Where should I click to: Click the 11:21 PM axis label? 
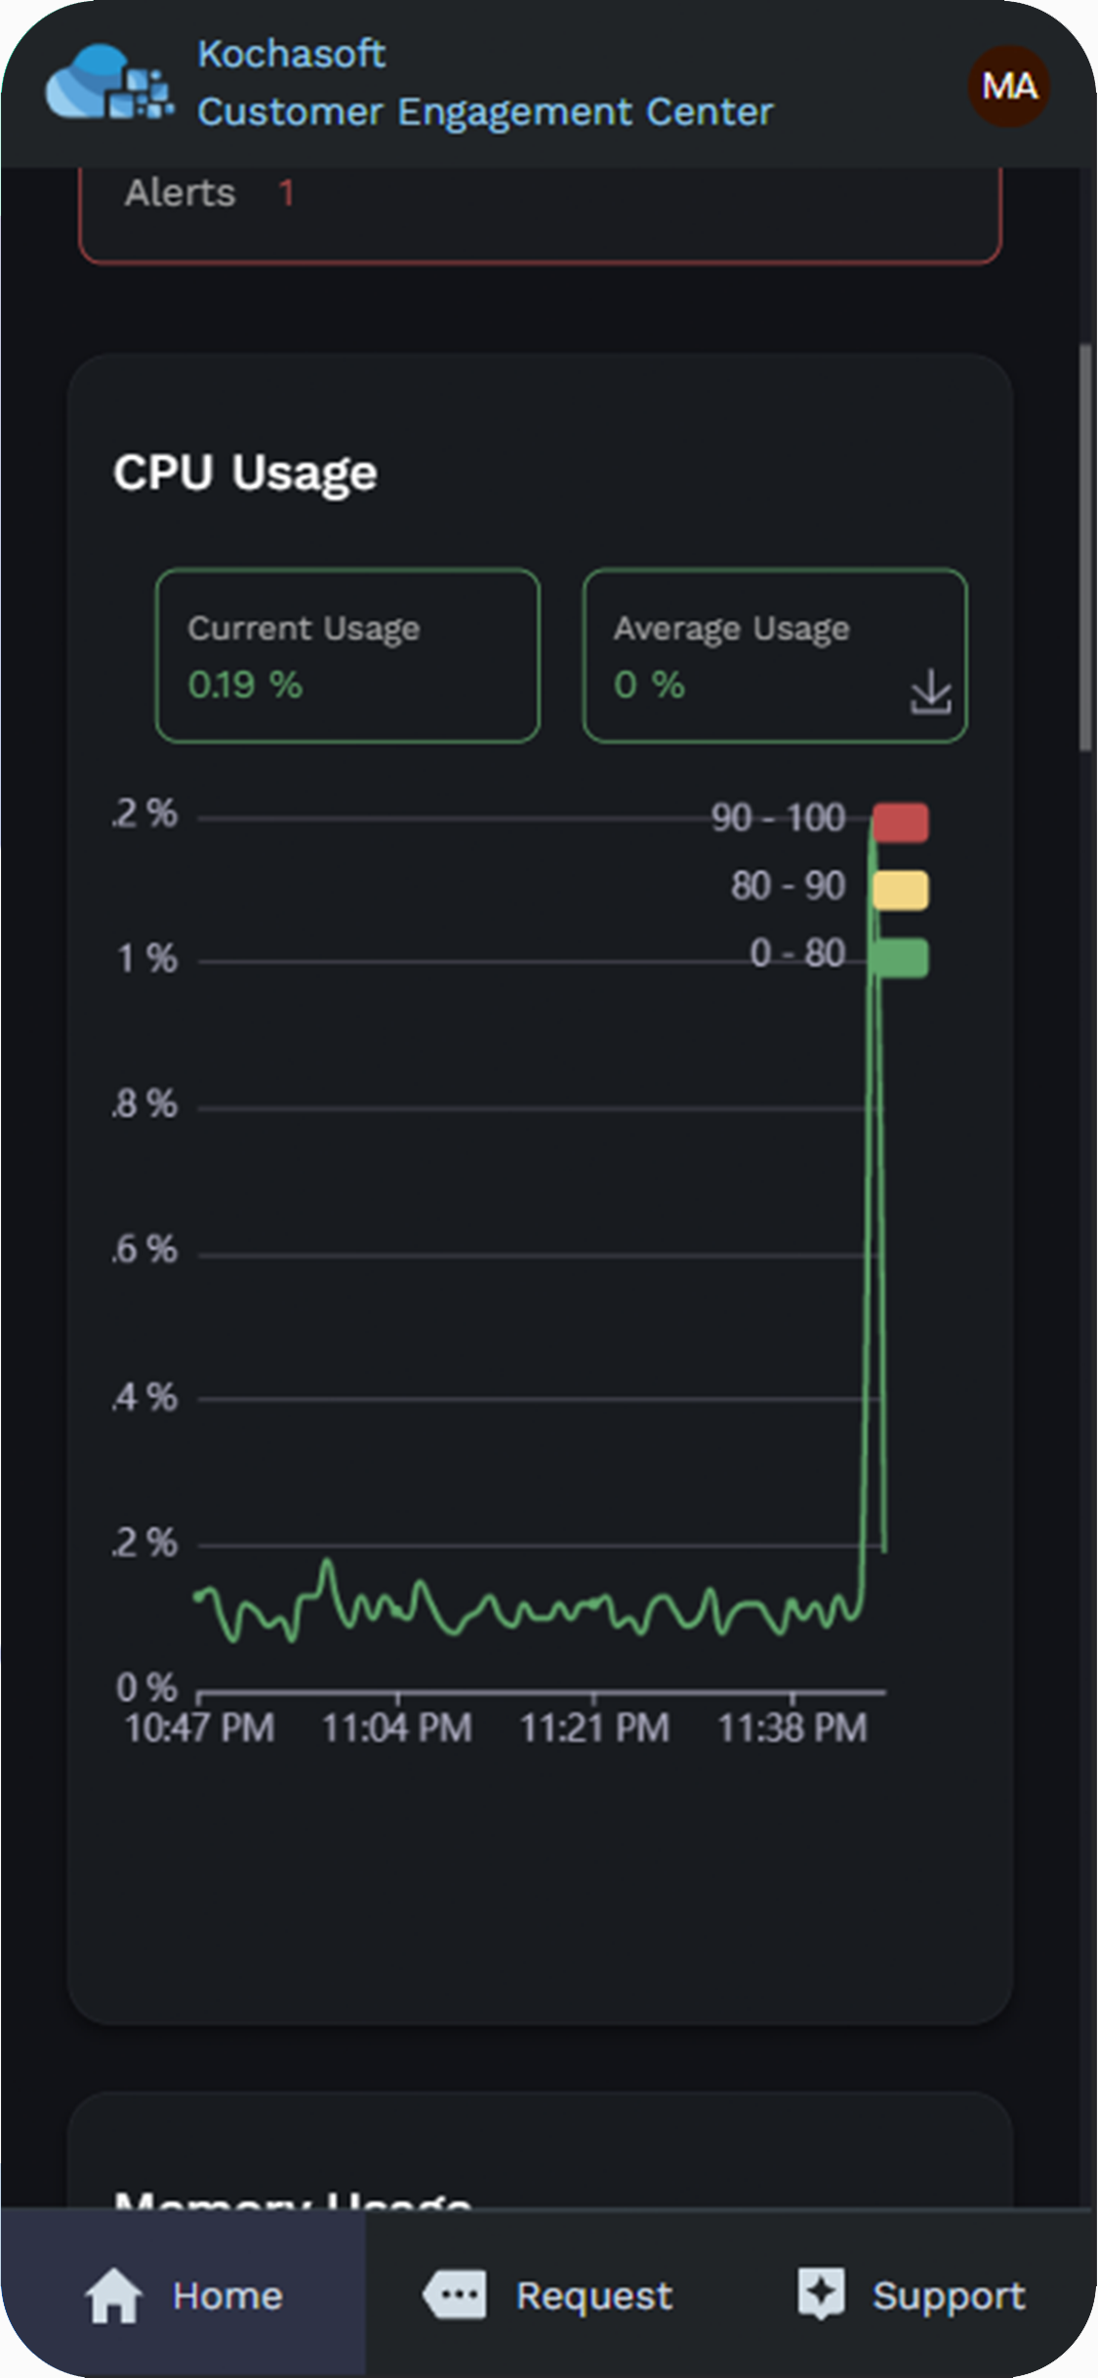tap(594, 1729)
